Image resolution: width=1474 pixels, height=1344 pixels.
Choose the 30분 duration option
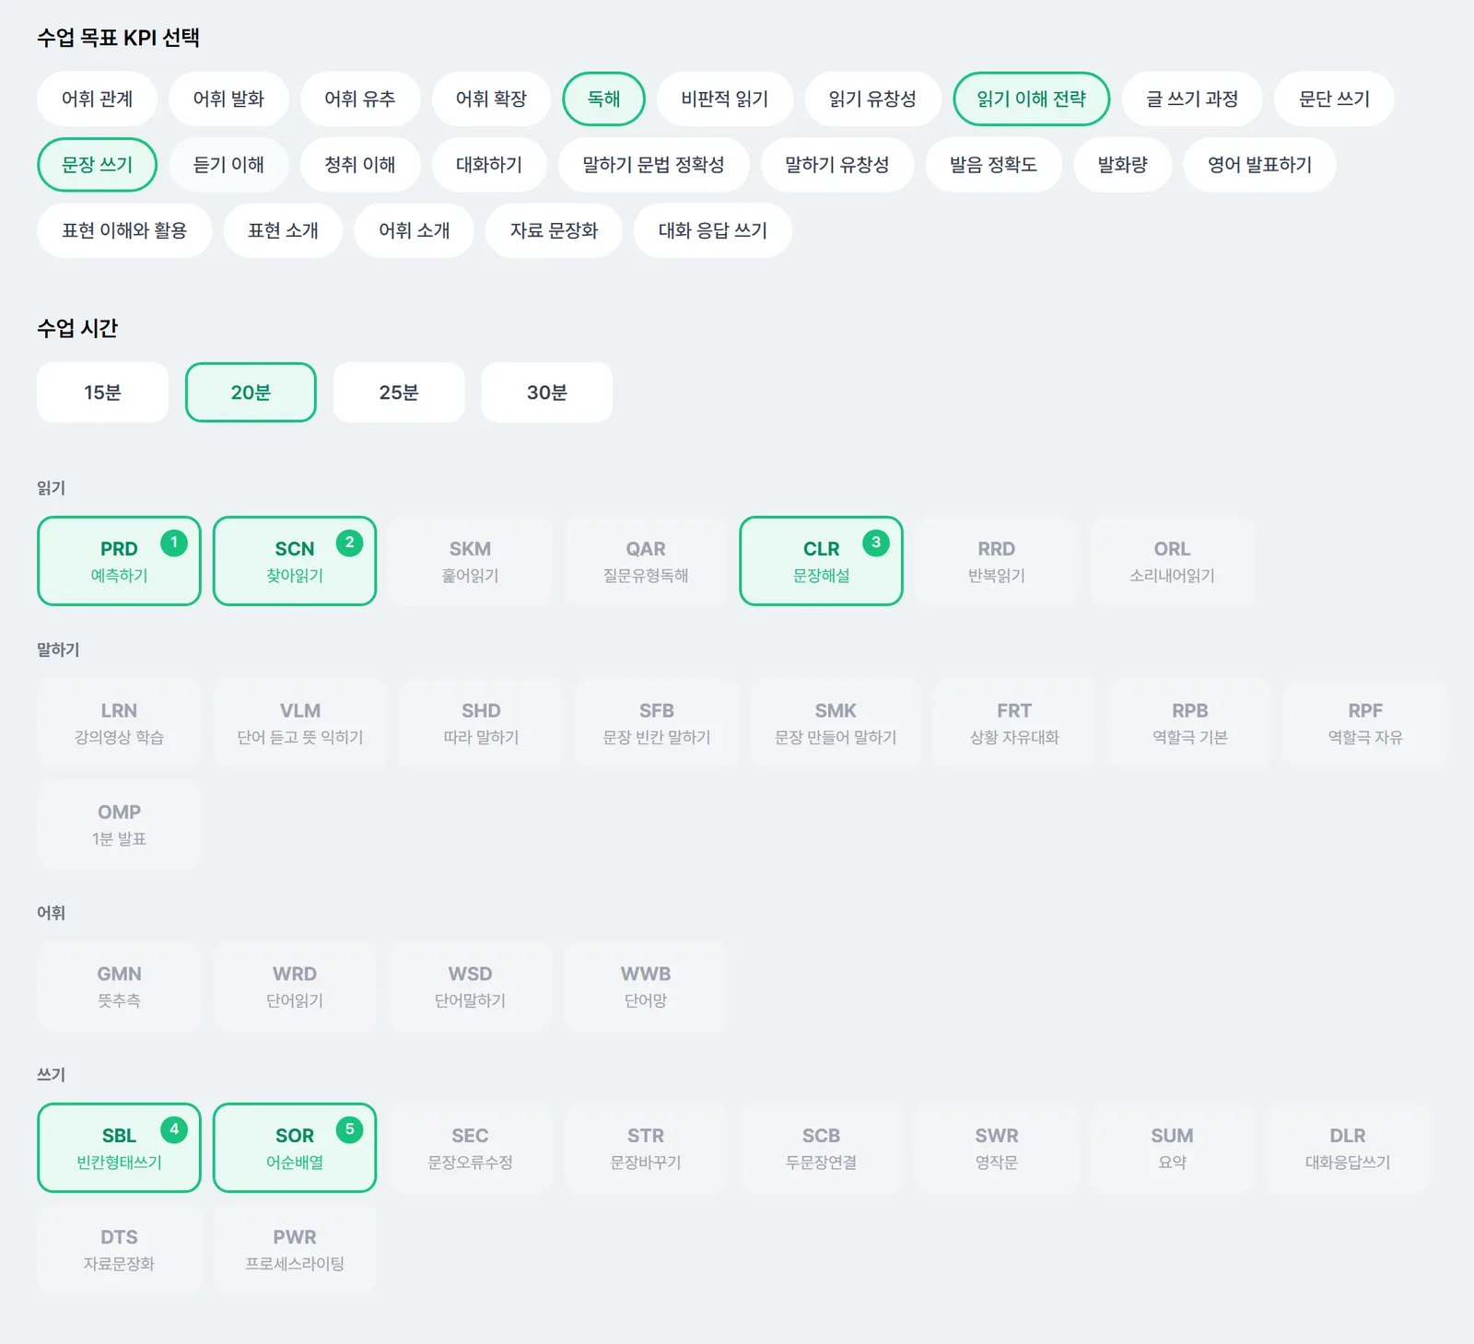pyautogui.click(x=547, y=392)
